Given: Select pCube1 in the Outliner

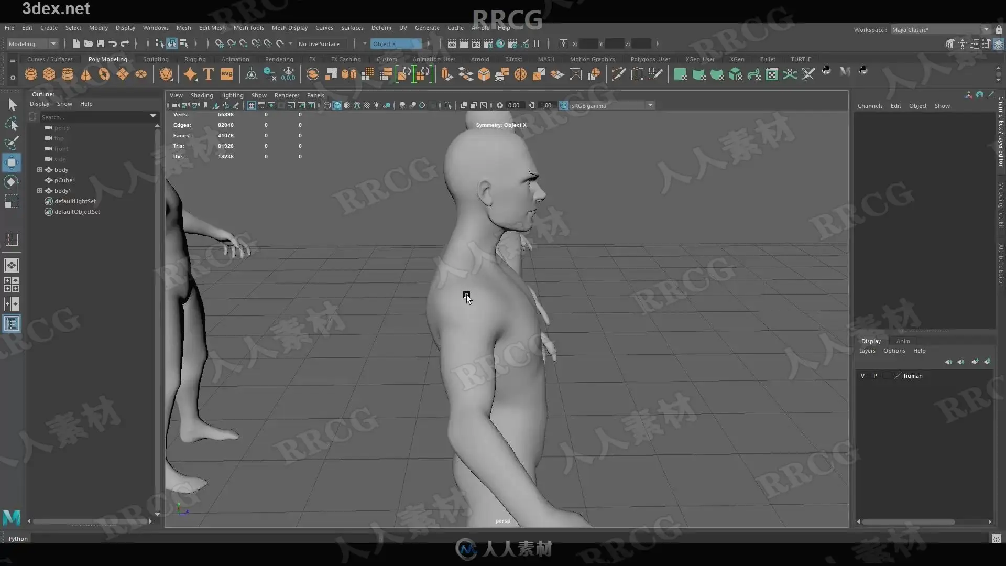Looking at the screenshot, I should tap(65, 180).
